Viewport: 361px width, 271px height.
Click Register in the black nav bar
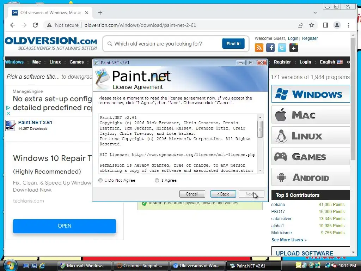tap(282, 62)
